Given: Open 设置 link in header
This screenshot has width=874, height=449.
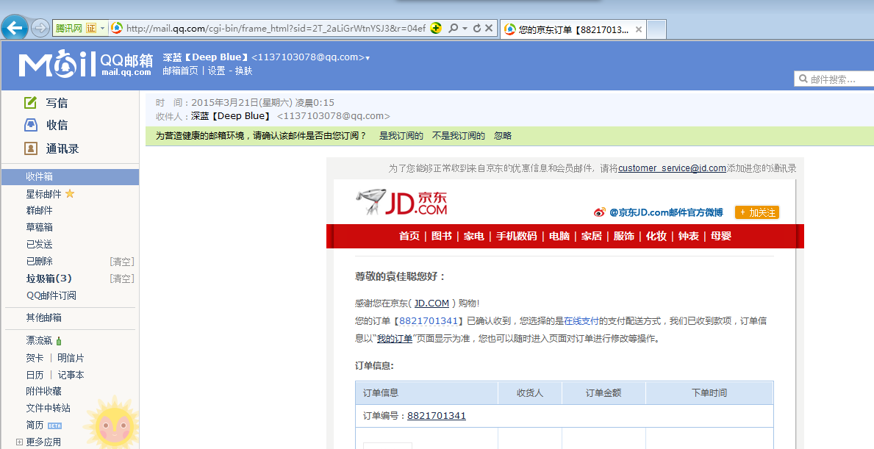Looking at the screenshot, I should [x=216, y=71].
